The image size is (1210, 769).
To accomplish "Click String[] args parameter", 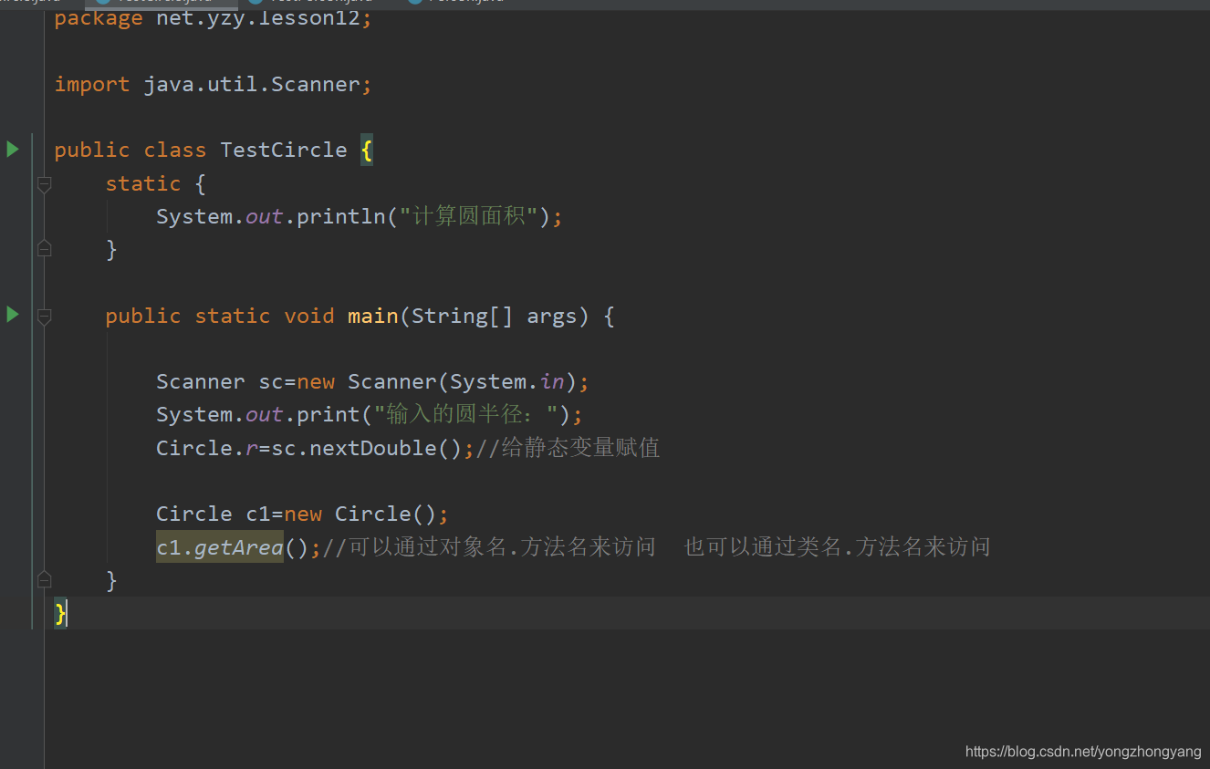I will [494, 316].
